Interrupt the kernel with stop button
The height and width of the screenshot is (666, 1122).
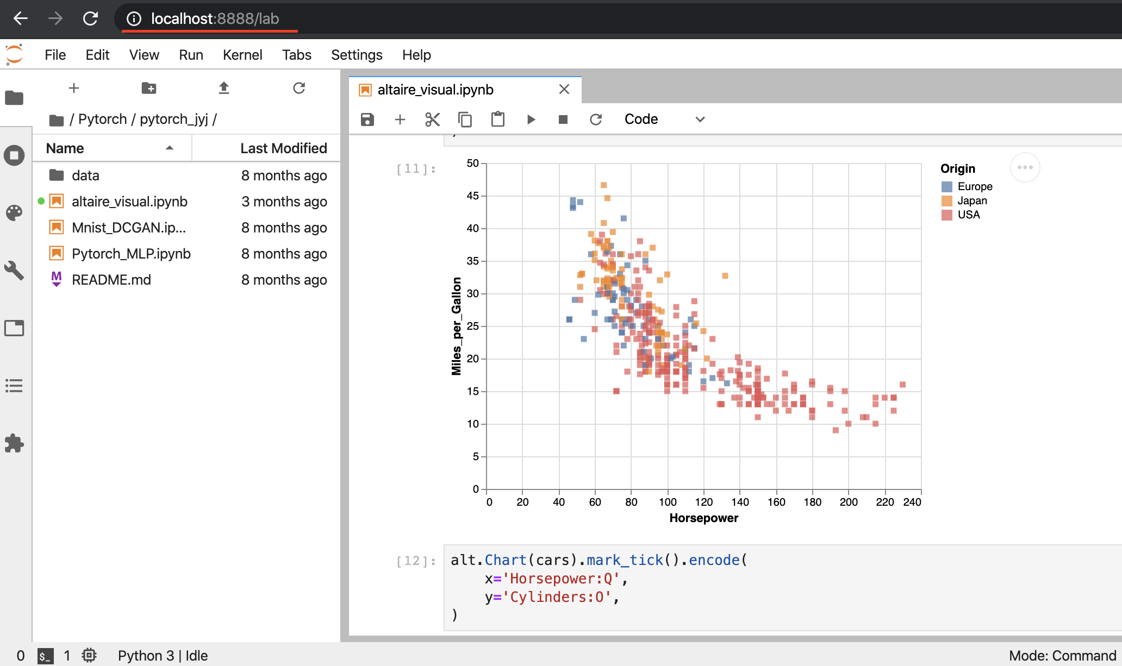(x=563, y=120)
